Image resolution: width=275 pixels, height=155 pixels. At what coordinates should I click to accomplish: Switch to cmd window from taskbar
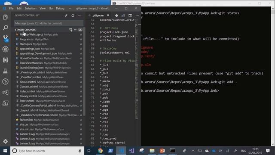coord(173,151)
